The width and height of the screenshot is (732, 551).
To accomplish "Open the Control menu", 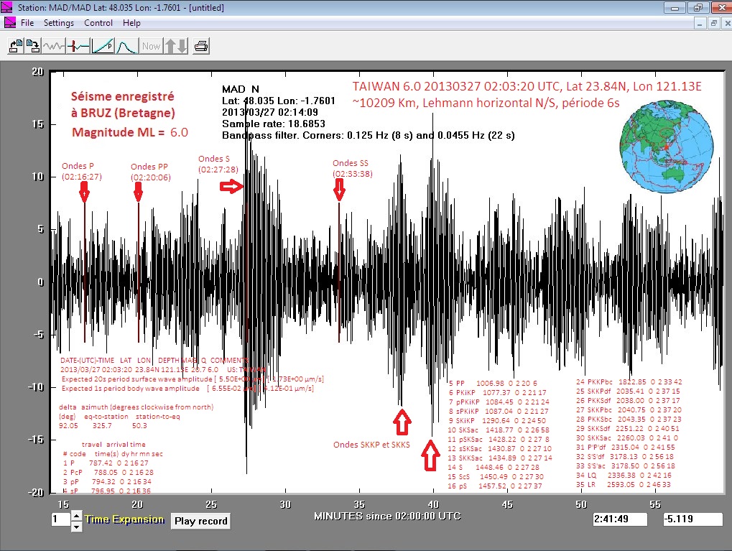I will pyautogui.click(x=98, y=23).
